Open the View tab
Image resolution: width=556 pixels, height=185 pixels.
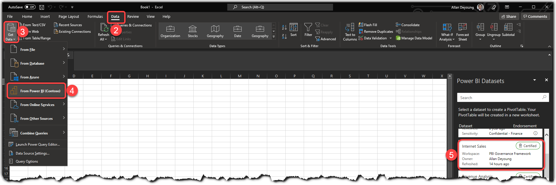point(151,16)
